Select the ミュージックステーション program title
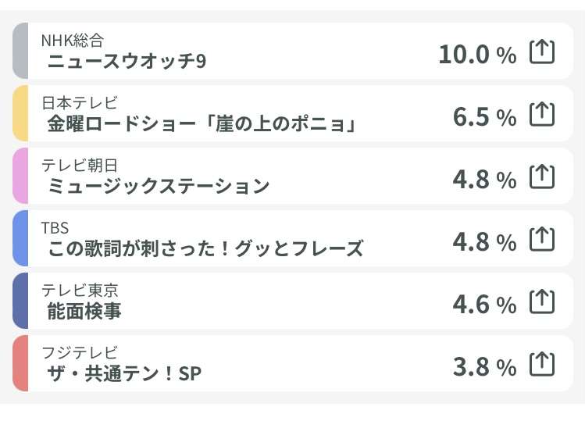Screen dimensions: 585x421 159,186
